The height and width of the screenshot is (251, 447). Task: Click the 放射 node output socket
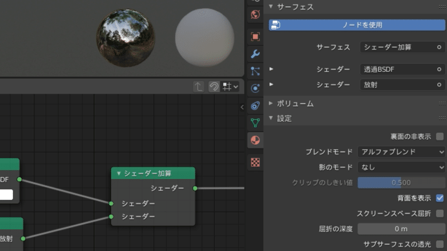tap(23, 239)
